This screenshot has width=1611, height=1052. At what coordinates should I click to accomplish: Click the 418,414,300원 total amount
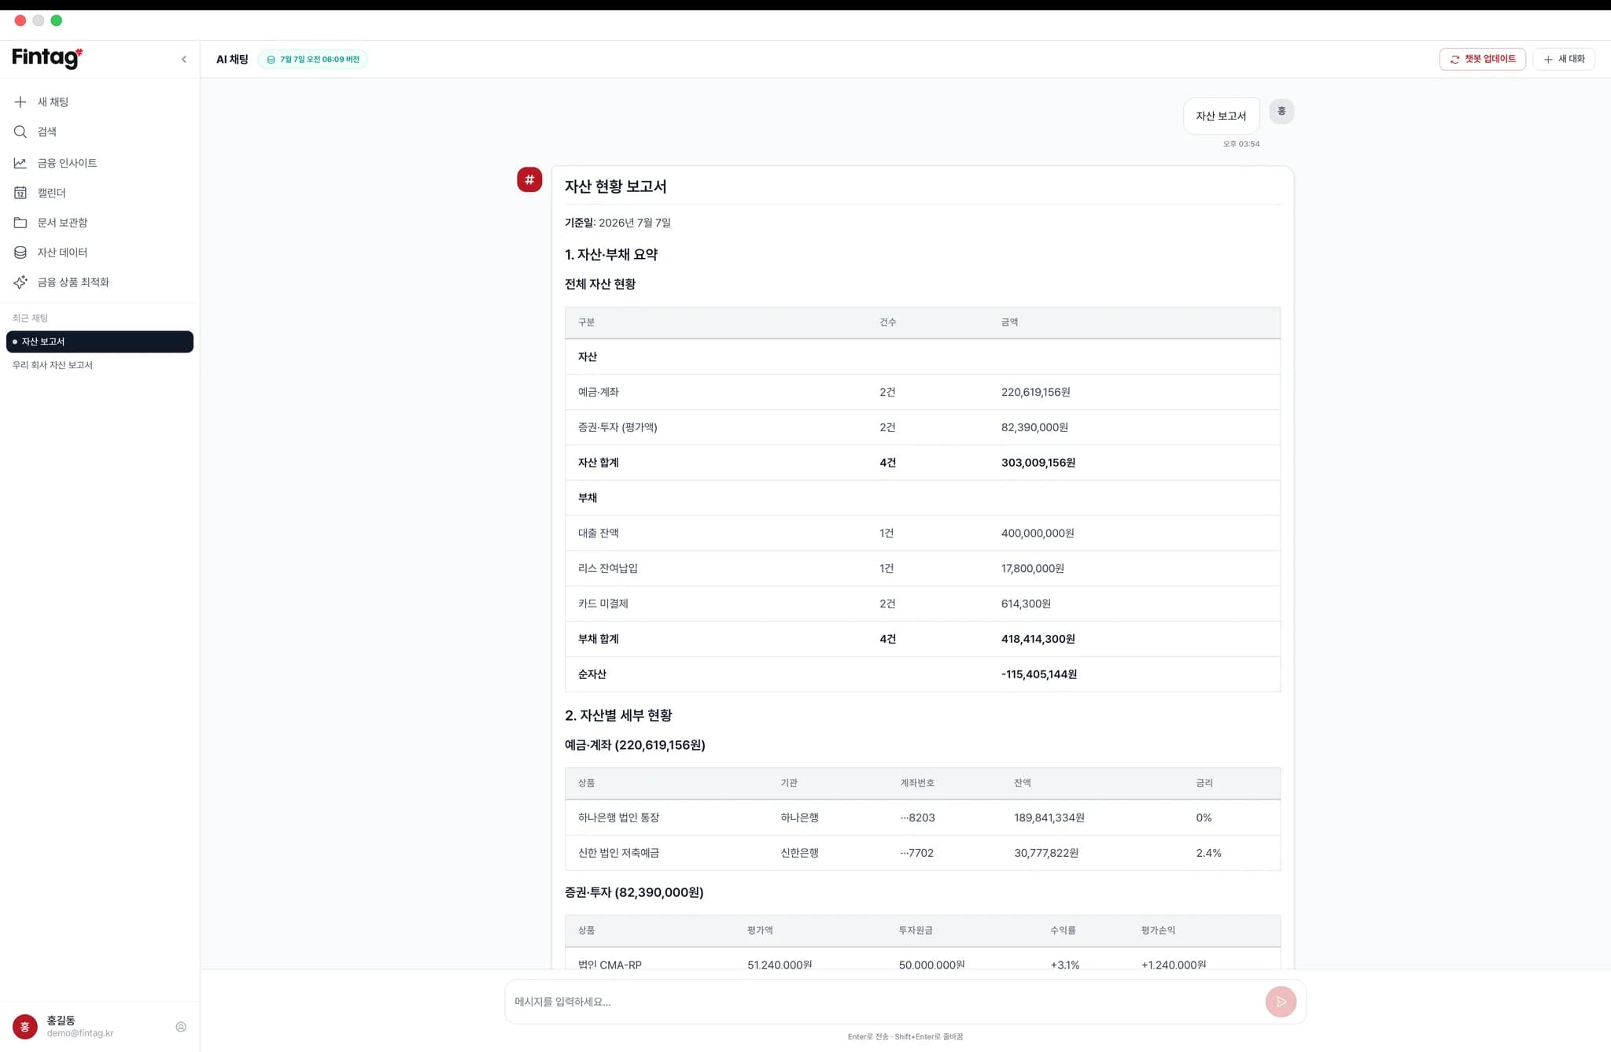point(1038,639)
